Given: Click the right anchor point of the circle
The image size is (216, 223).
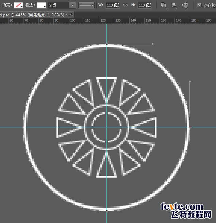Looking at the screenshot, I should point(190,127).
